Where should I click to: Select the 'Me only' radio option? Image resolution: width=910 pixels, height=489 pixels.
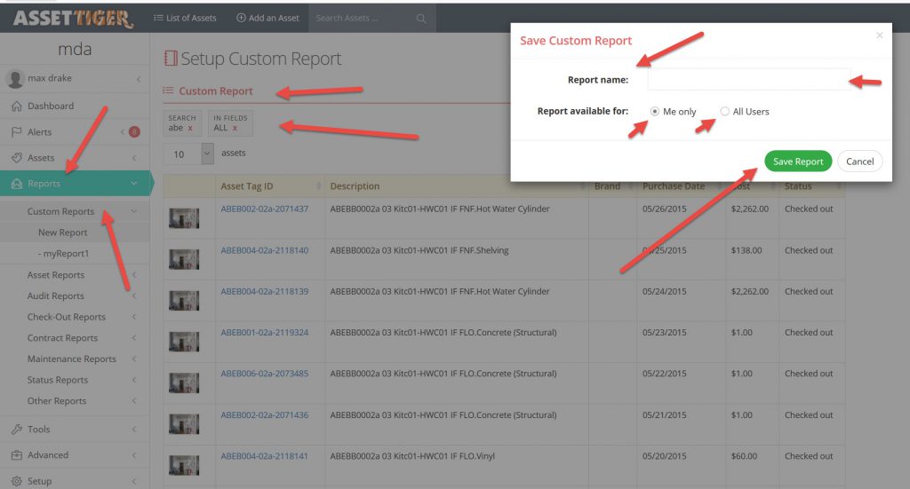click(x=655, y=112)
